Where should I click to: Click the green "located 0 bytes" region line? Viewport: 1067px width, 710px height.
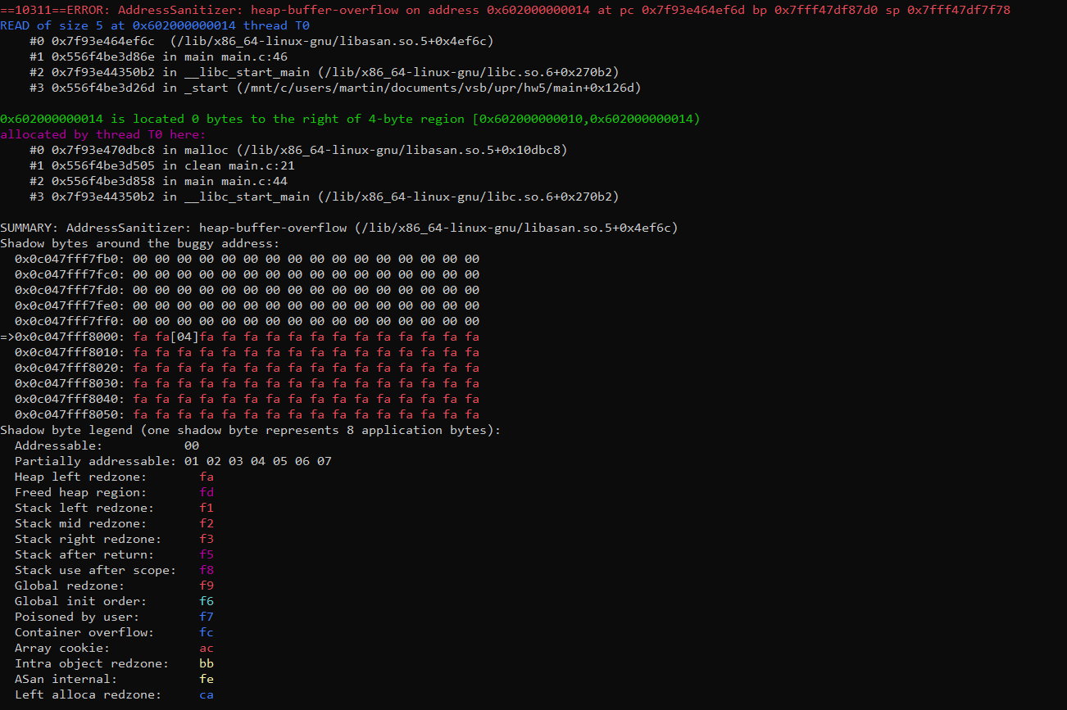pyautogui.click(x=350, y=120)
